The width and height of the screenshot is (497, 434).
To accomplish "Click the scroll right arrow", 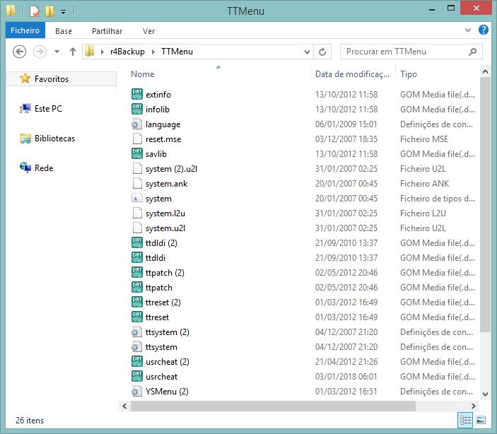I will pos(473,406).
